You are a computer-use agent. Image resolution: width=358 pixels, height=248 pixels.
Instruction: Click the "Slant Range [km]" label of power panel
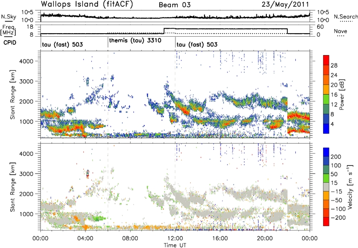coord(13,94)
